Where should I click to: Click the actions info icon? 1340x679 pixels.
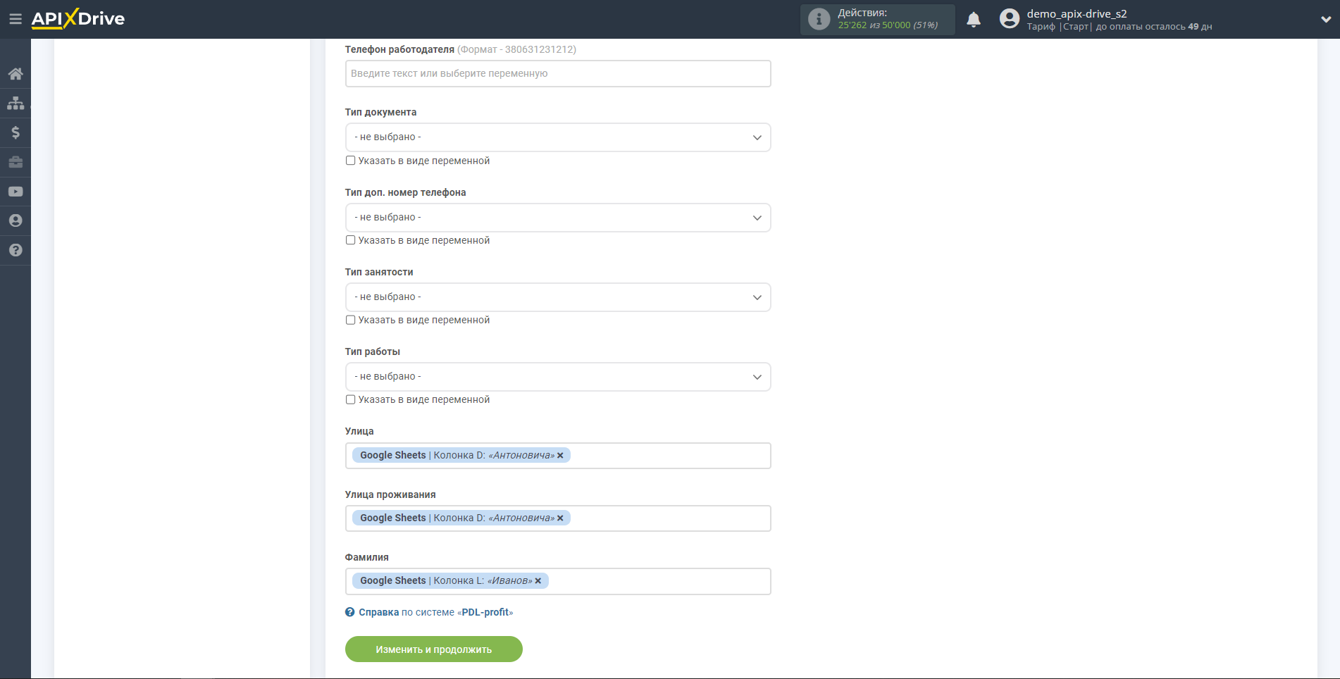[x=819, y=19]
